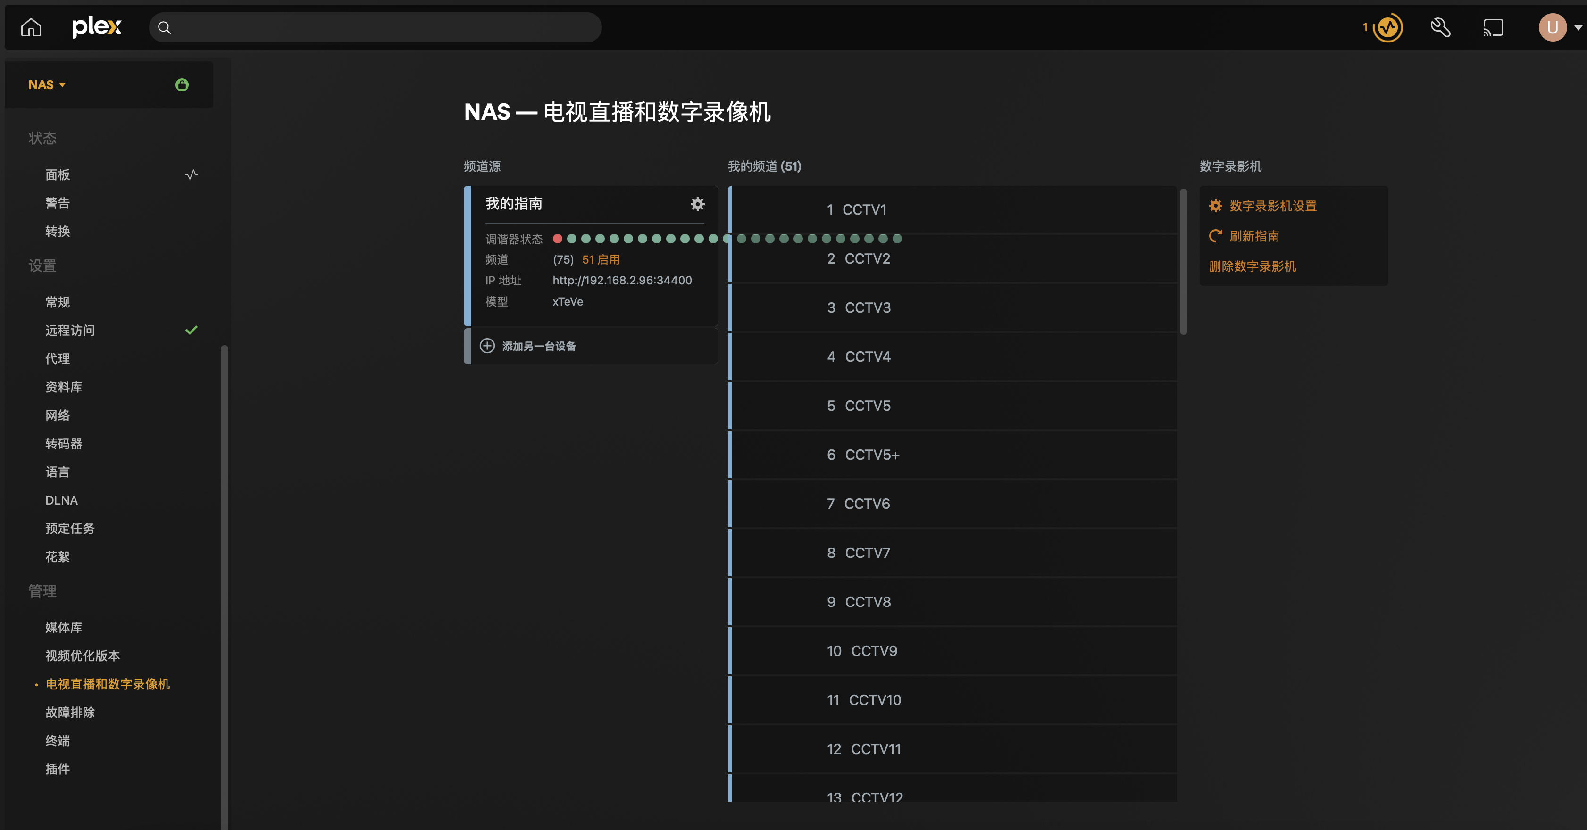Click the pulse icon beside 面板
The height and width of the screenshot is (830, 1587).
pyautogui.click(x=192, y=174)
